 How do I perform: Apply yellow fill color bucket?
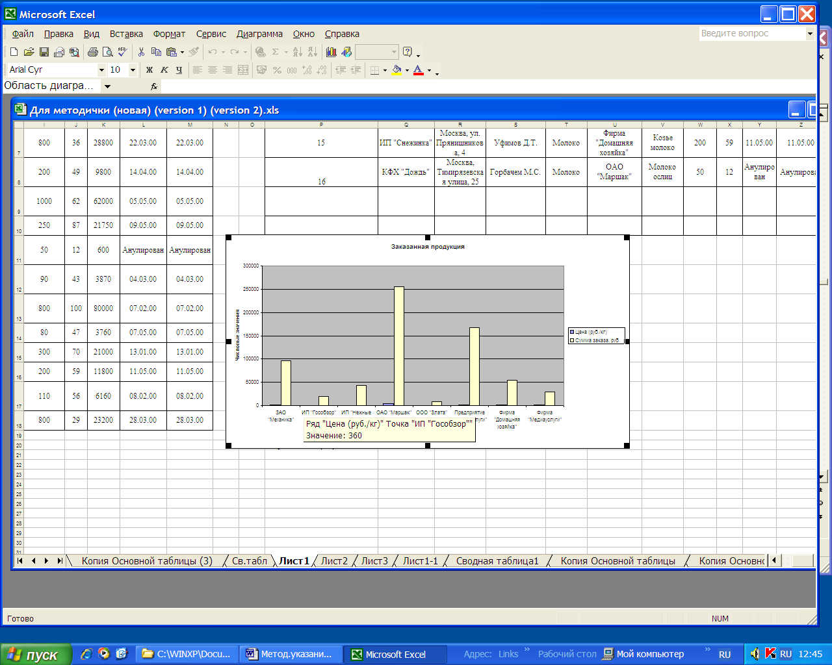pos(396,69)
